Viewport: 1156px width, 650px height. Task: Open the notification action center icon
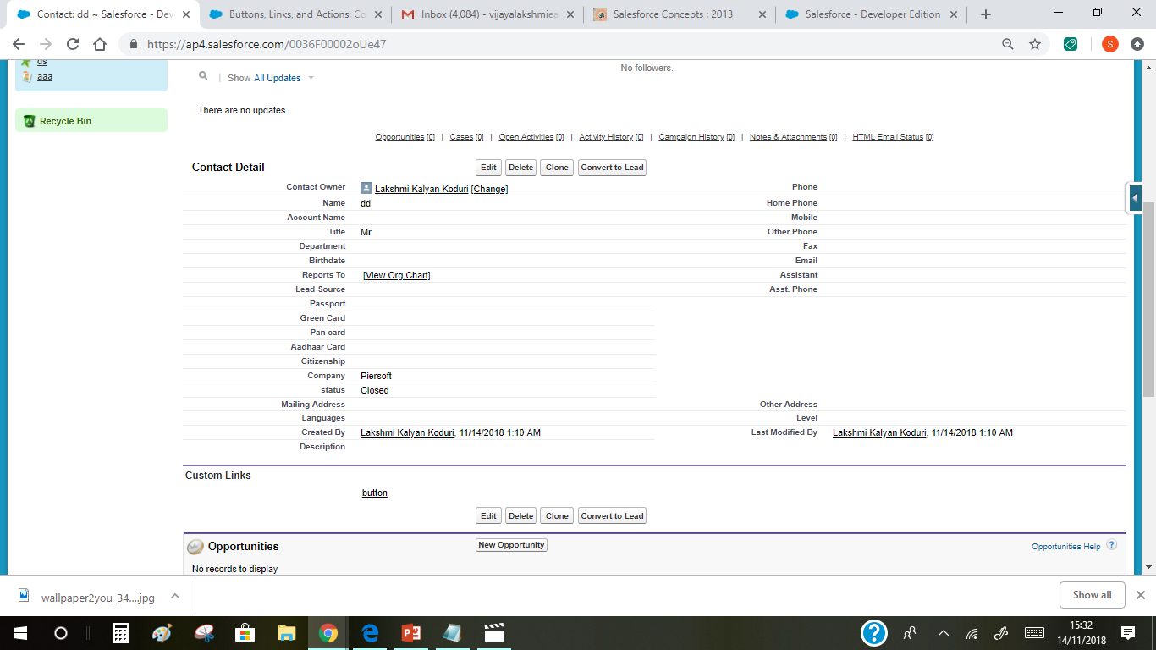(x=1127, y=632)
